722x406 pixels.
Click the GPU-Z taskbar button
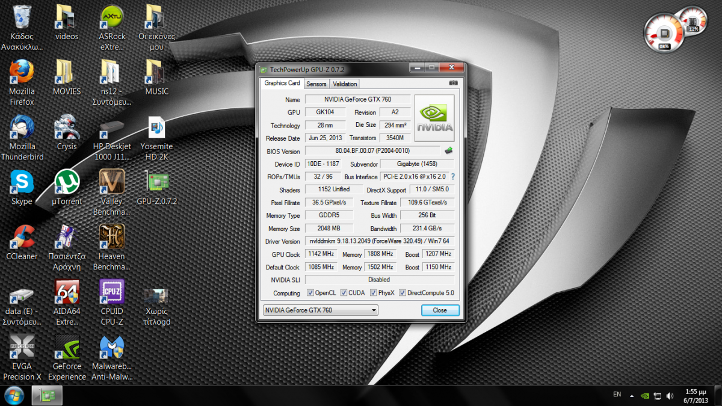tap(46, 395)
